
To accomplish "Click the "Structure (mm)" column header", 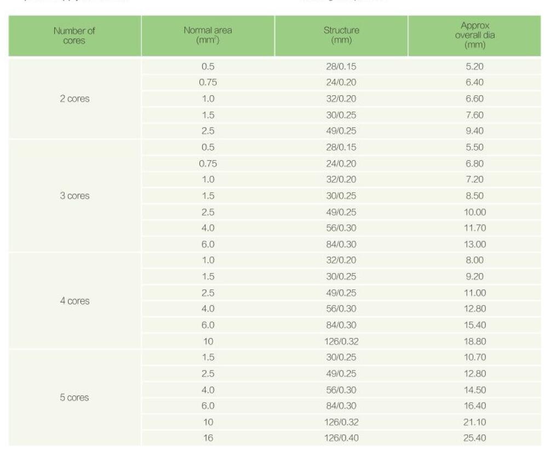I will tap(341, 36).
